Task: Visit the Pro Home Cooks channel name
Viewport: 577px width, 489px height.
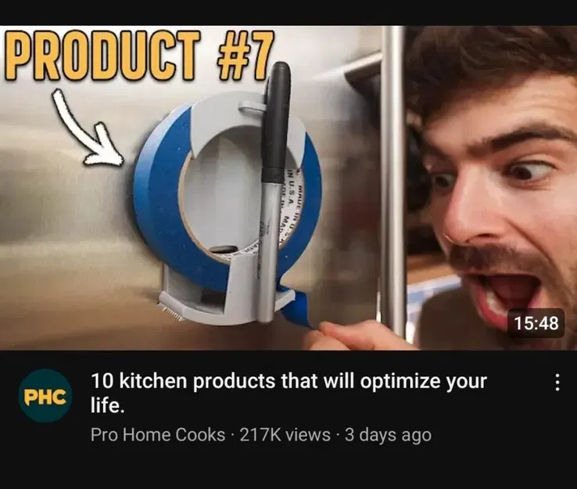Action: tap(158, 434)
